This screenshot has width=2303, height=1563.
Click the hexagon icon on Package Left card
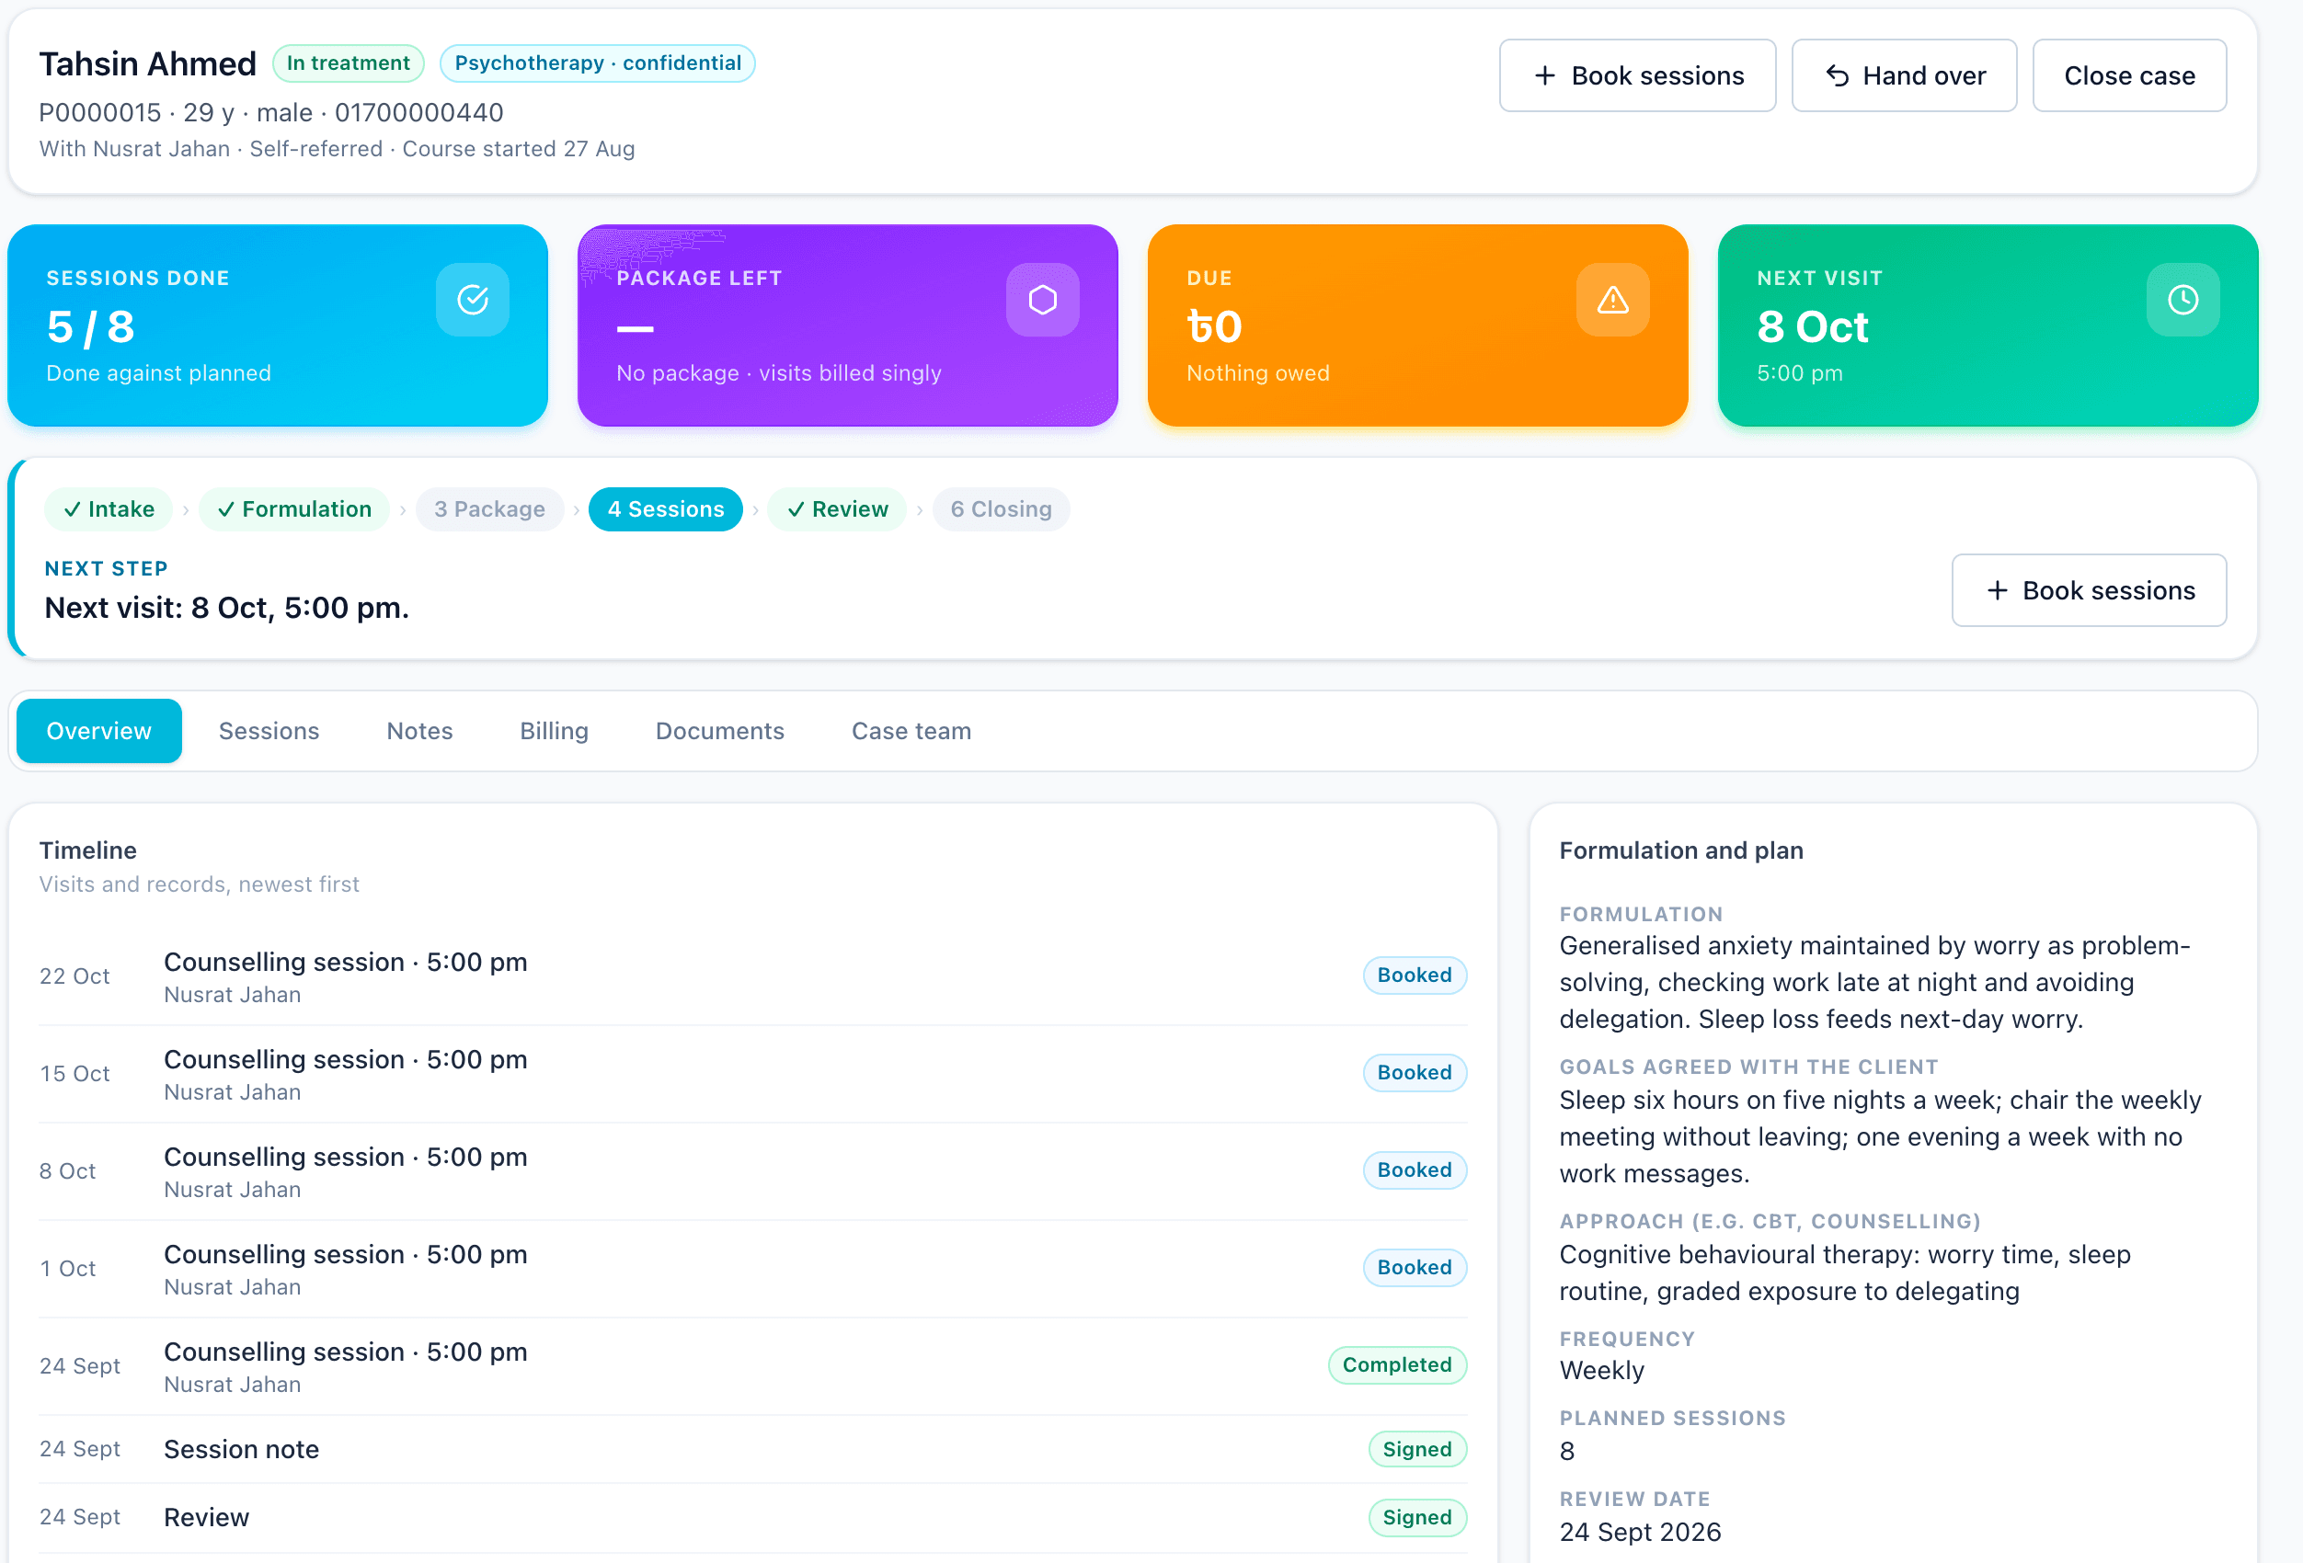[x=1042, y=299]
